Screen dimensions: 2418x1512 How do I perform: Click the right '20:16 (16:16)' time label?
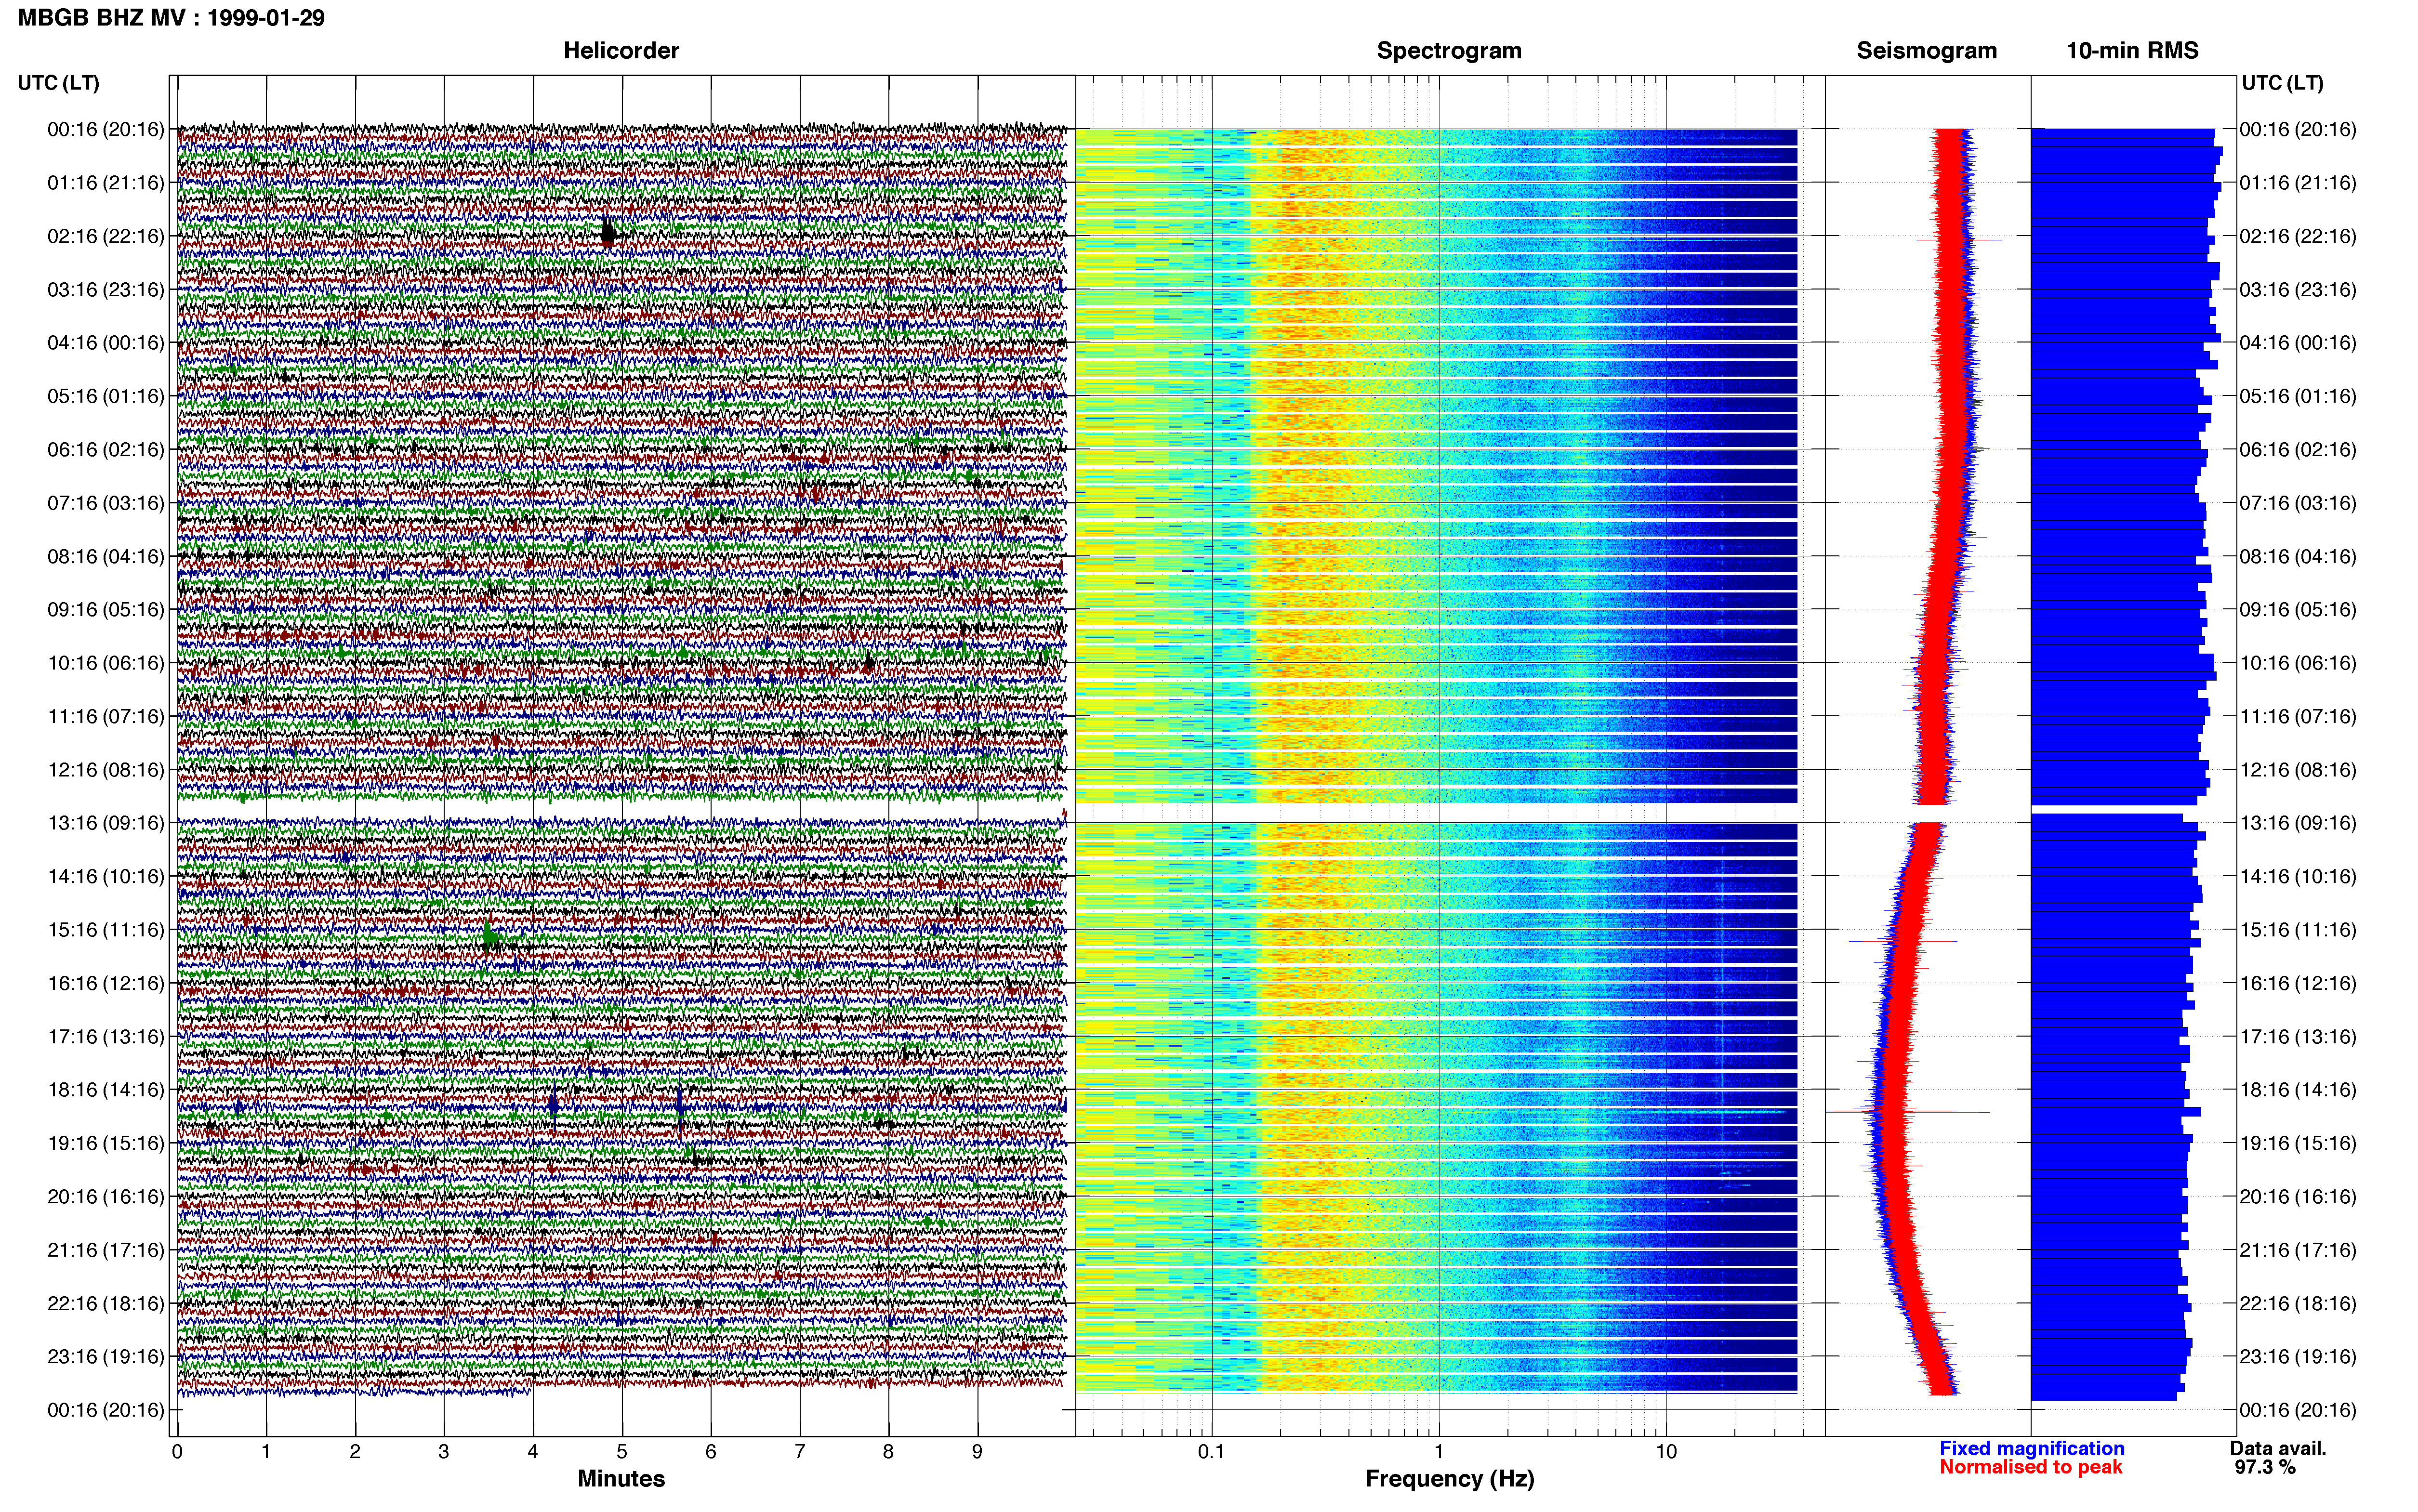coord(2298,1197)
